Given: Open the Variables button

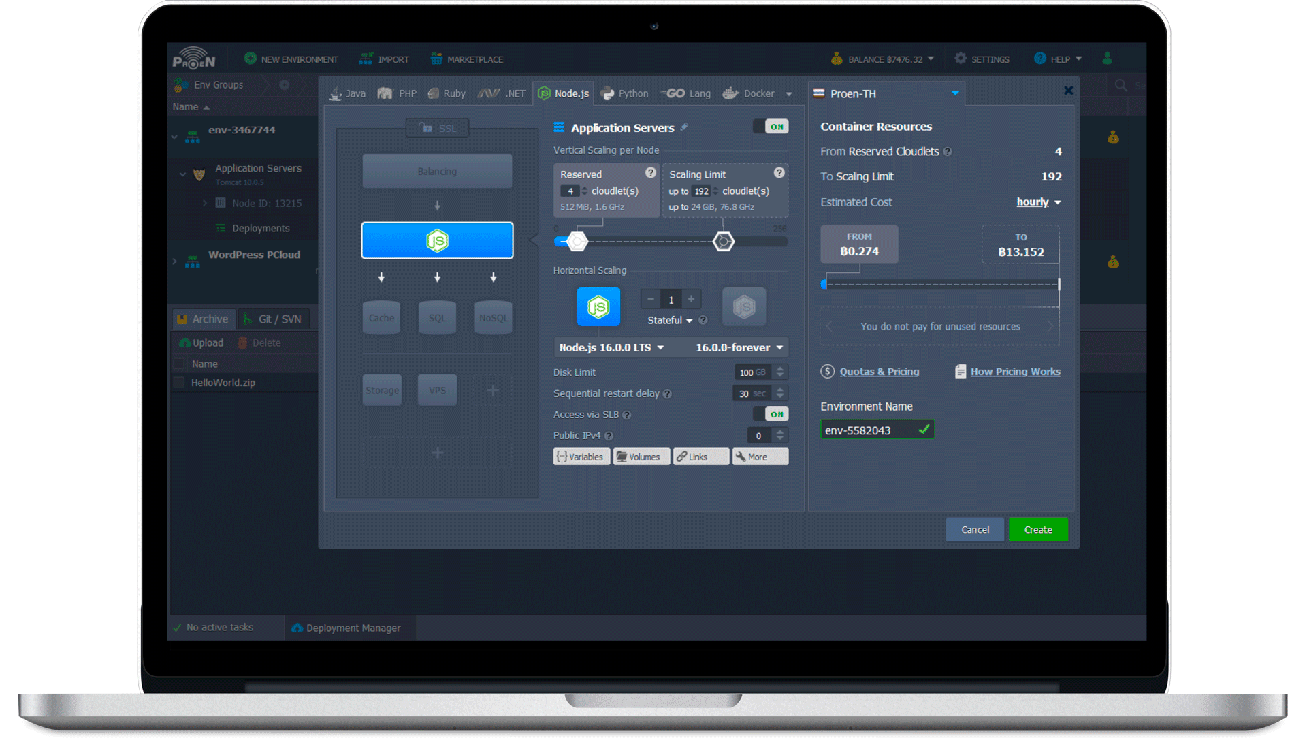Looking at the screenshot, I should point(581,457).
